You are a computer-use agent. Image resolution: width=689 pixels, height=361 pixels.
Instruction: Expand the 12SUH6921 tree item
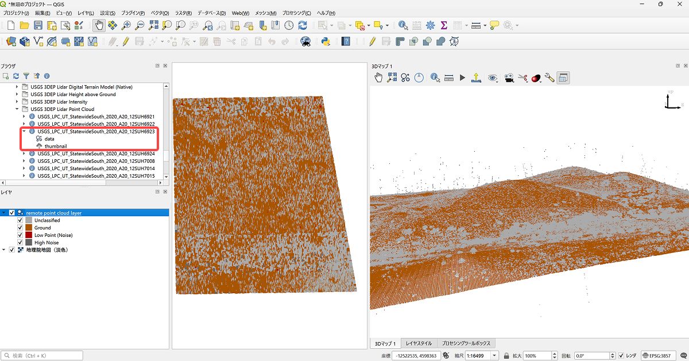tap(24, 116)
